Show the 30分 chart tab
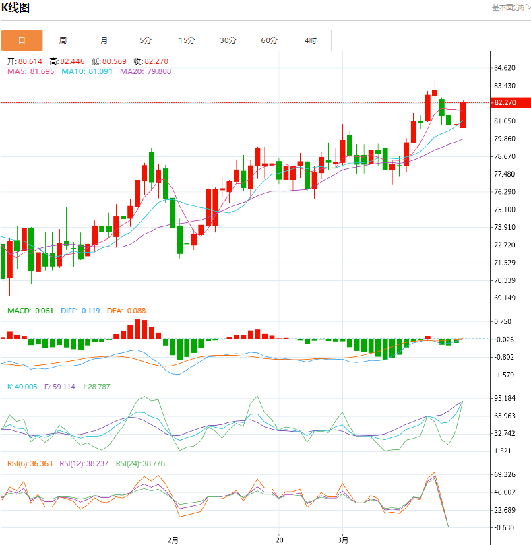This screenshot has height=545, width=531. [x=228, y=40]
